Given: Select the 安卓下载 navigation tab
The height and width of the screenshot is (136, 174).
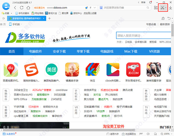Looking at the screenshot, I should click(x=59, y=51).
